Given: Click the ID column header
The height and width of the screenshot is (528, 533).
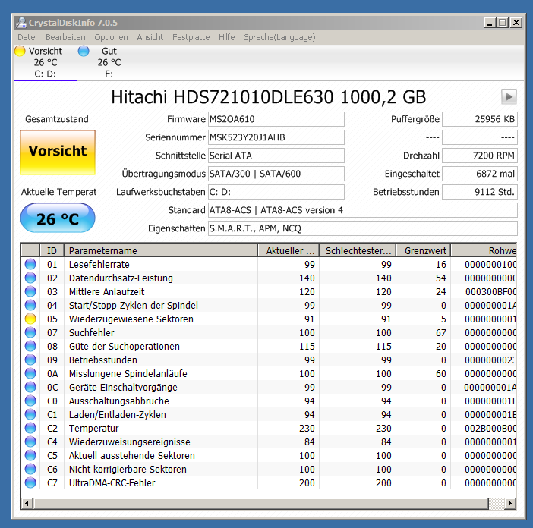Looking at the screenshot, I should (52, 250).
